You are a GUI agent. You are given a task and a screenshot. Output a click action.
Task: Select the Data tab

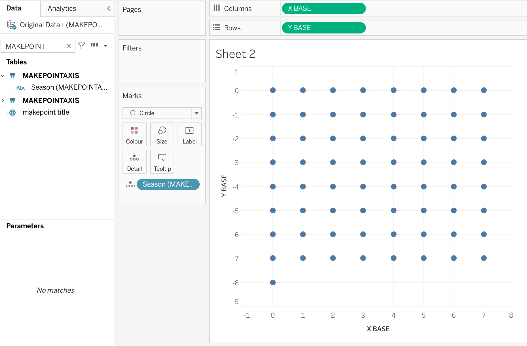pyautogui.click(x=14, y=8)
